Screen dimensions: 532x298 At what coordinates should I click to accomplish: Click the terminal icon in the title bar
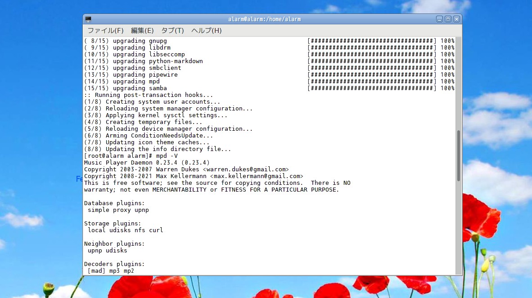pos(88,19)
